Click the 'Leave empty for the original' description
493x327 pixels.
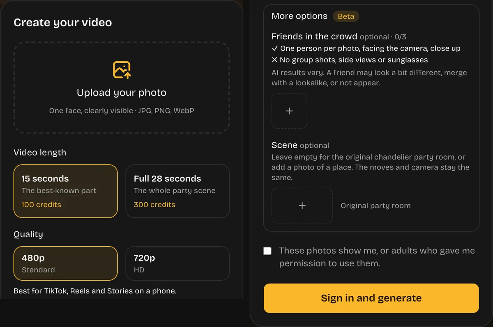pyautogui.click(x=371, y=167)
